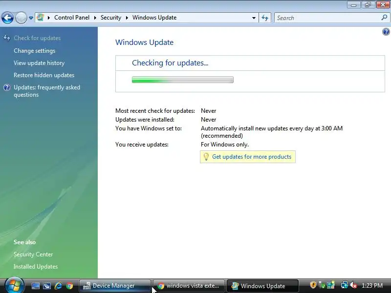Click the Automatically install new updates text

(x=272, y=132)
